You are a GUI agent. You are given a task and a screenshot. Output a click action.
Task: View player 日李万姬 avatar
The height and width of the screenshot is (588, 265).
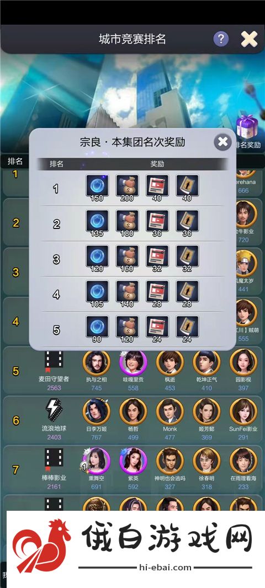tap(97, 411)
